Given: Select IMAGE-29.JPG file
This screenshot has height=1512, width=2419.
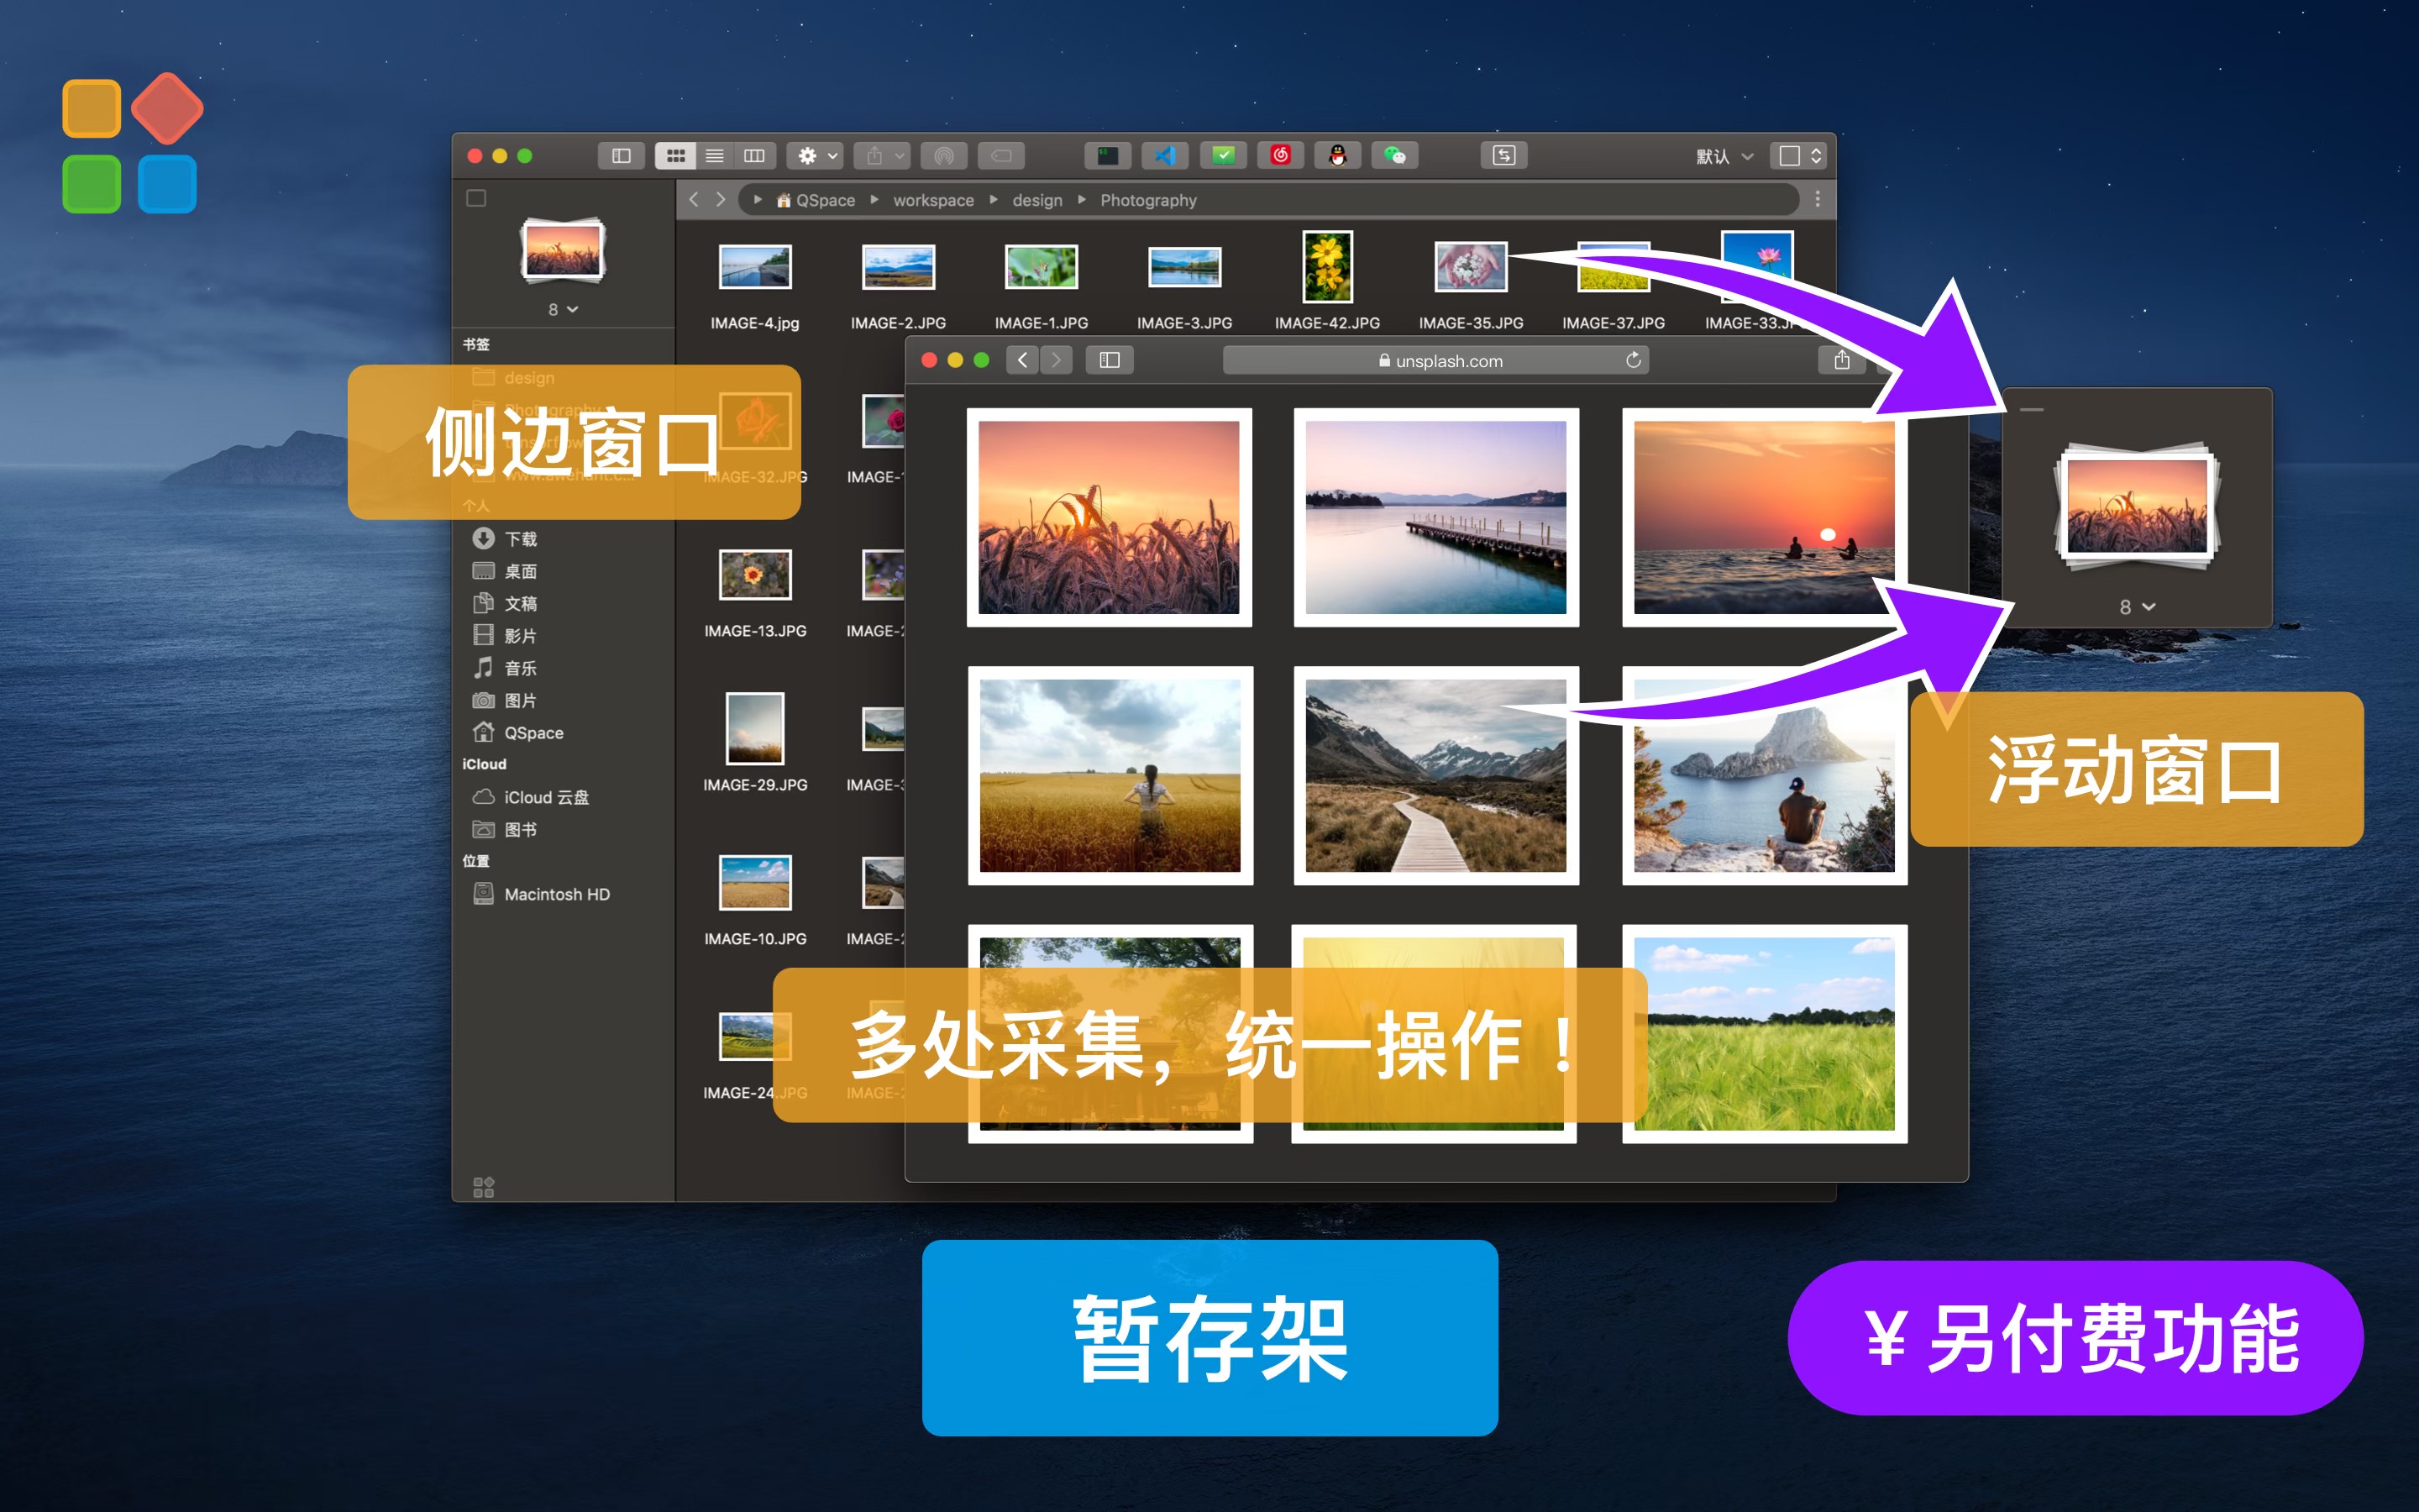Looking at the screenshot, I should pyautogui.click(x=755, y=742).
